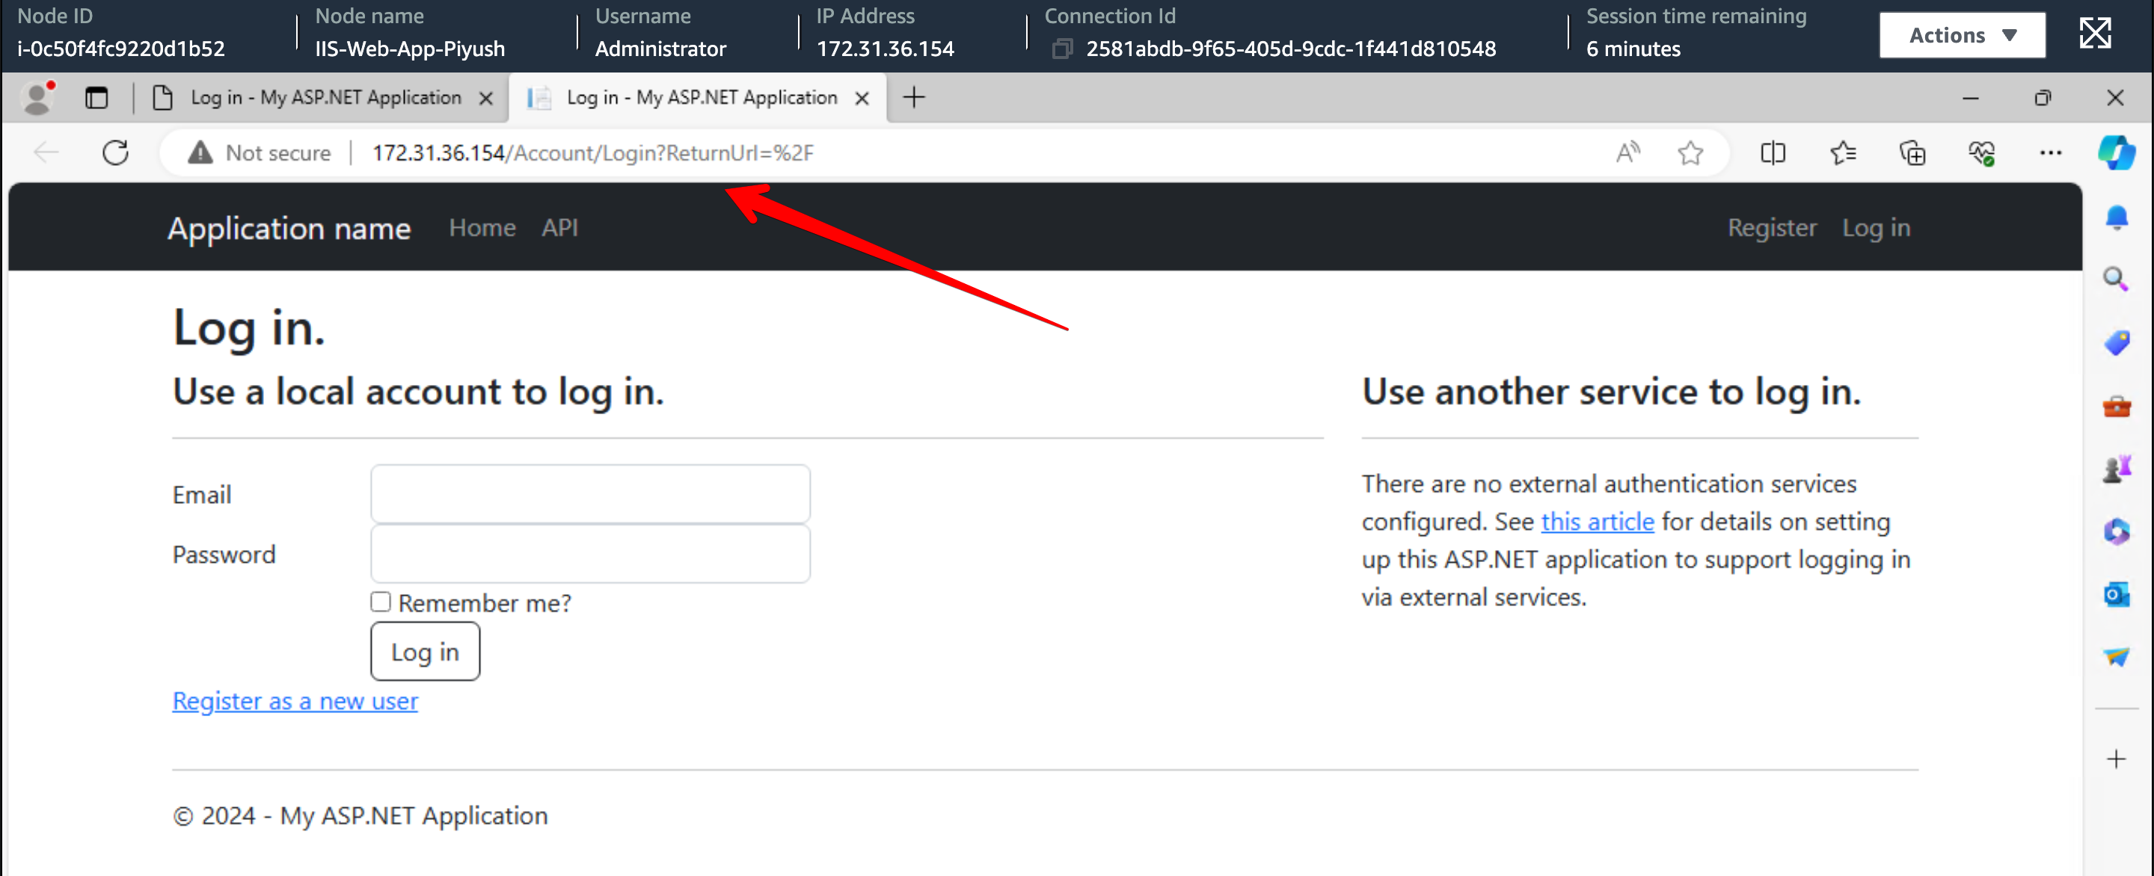Expand the Actions dropdown
The image size is (2154, 876).
(1962, 35)
